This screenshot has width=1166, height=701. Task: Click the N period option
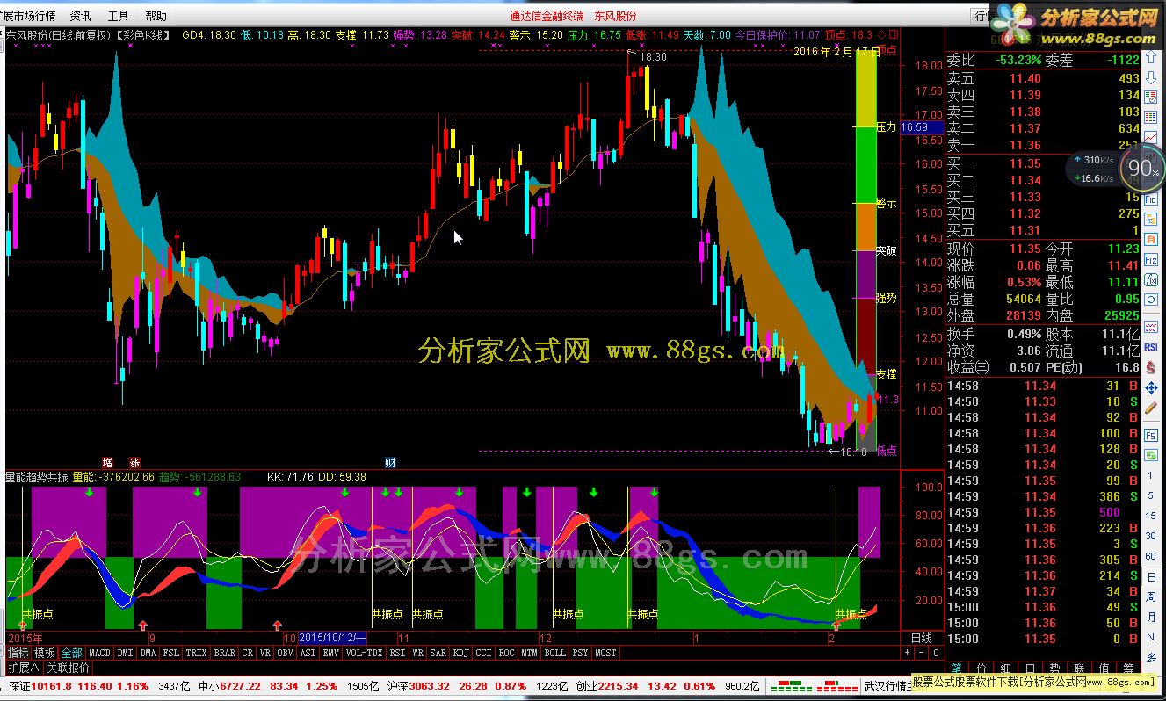pyautogui.click(x=1150, y=637)
